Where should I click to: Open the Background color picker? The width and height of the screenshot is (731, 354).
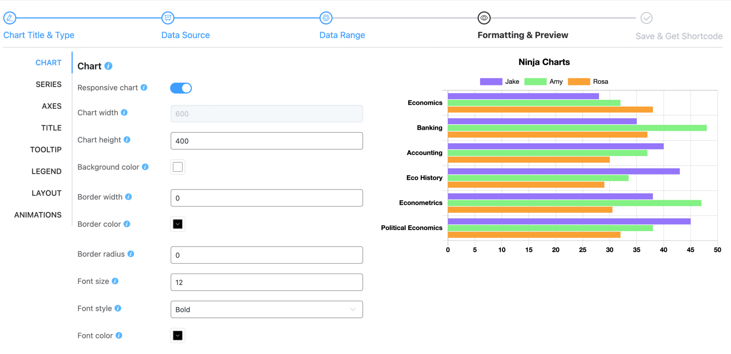177,167
